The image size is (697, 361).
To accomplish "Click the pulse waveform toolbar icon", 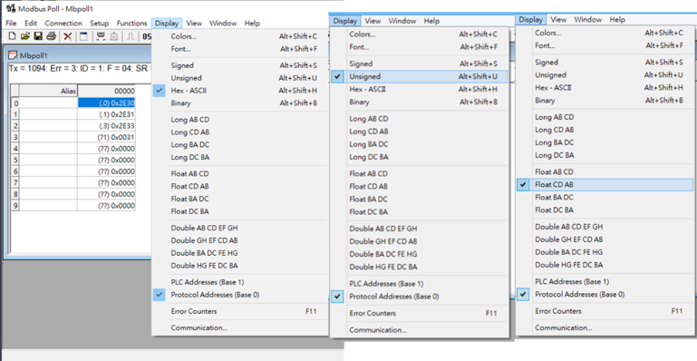I will pyautogui.click(x=130, y=36).
